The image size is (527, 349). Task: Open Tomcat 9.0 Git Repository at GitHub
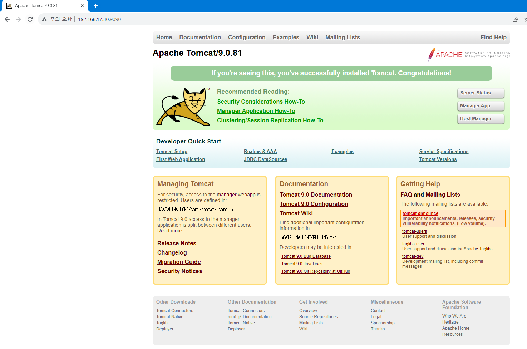[316, 271]
